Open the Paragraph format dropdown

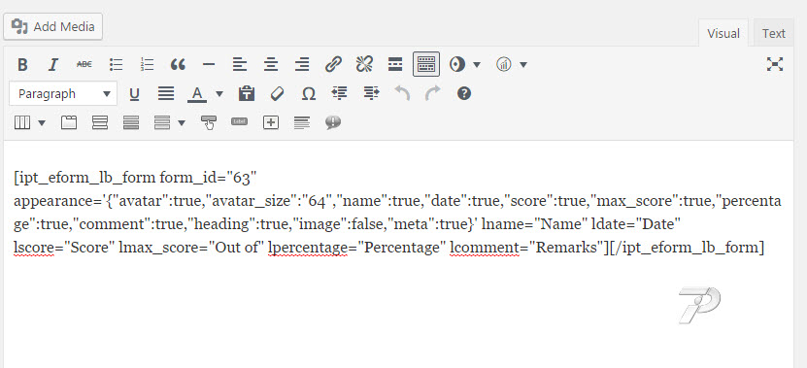[63, 93]
